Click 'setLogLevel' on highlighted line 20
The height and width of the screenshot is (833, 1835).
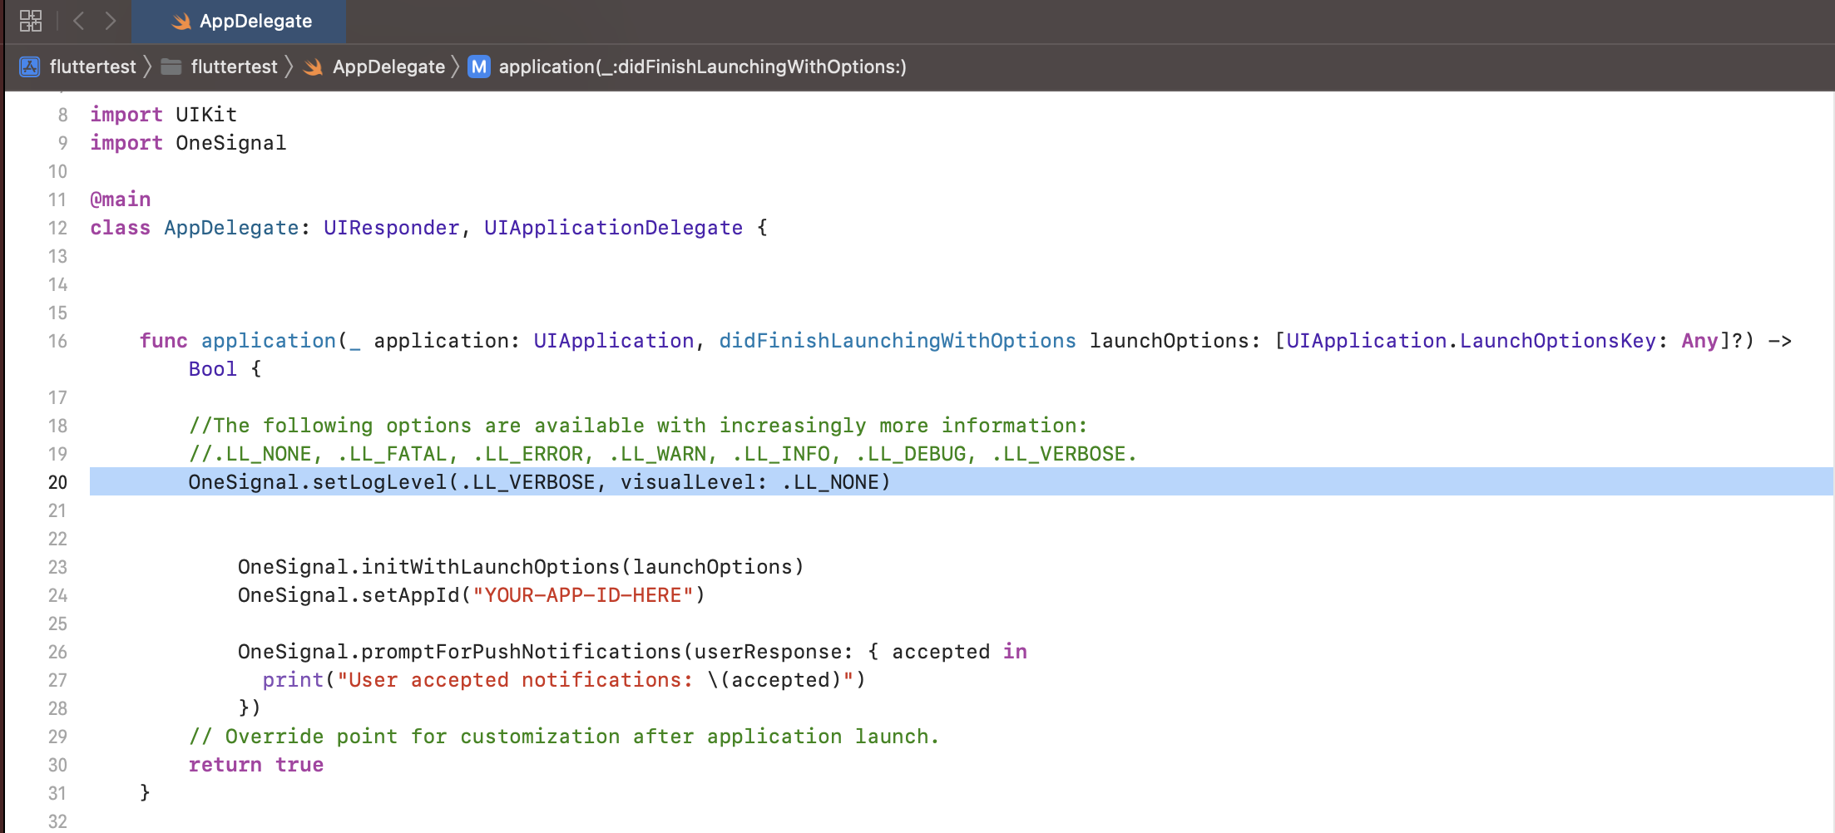[x=379, y=482]
